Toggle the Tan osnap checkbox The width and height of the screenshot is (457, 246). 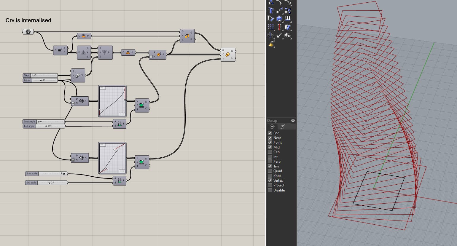pyautogui.click(x=270, y=166)
